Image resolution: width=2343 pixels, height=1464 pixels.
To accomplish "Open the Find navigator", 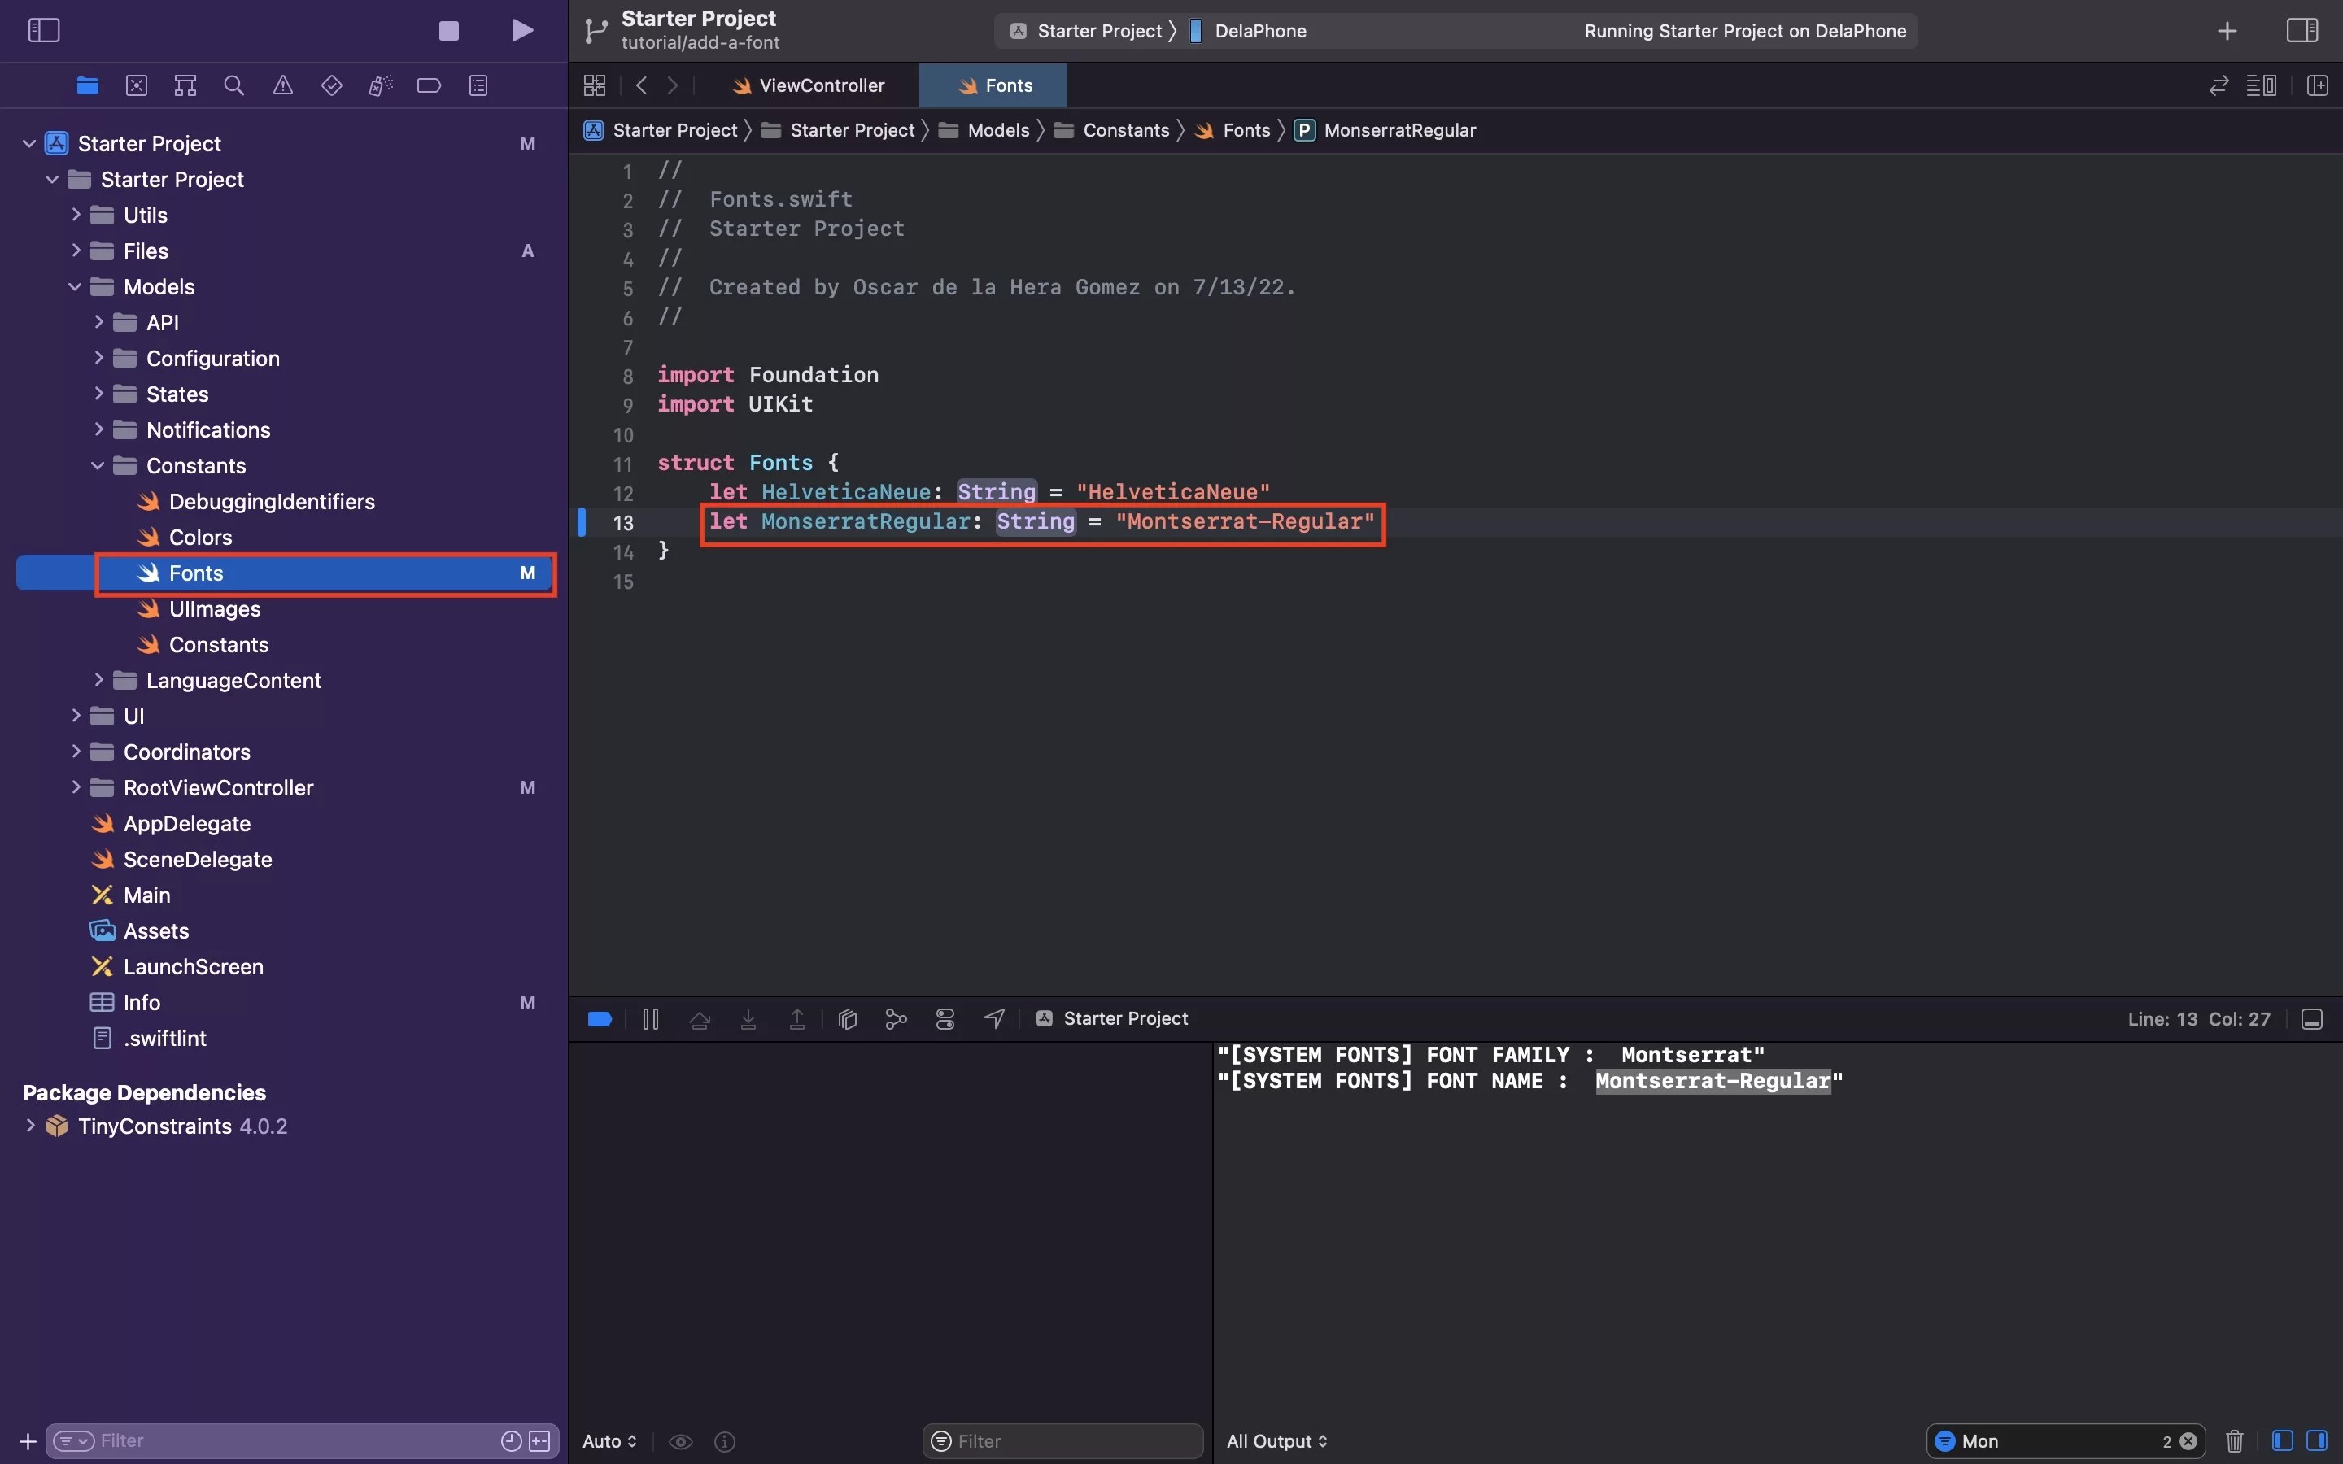I will (233, 85).
